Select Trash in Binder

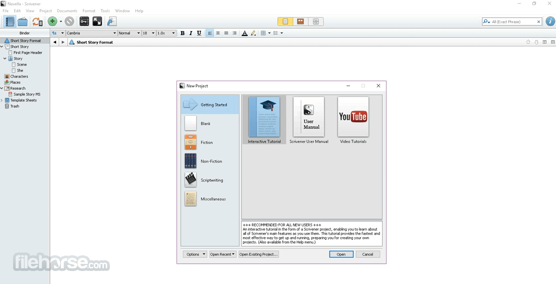(x=15, y=106)
